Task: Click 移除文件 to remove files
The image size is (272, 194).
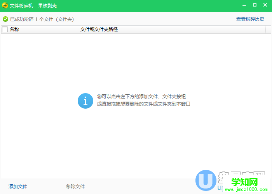Action: click(x=75, y=187)
